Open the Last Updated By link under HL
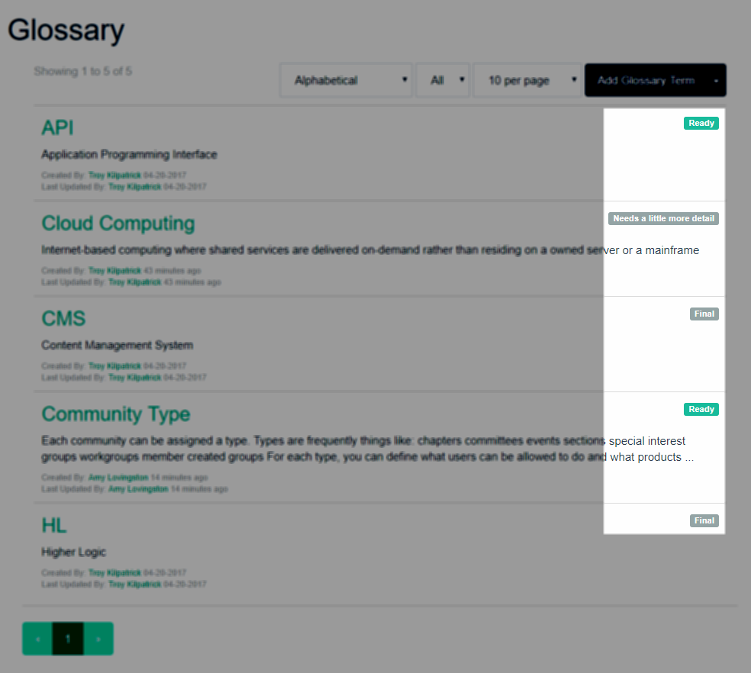 pyautogui.click(x=134, y=584)
